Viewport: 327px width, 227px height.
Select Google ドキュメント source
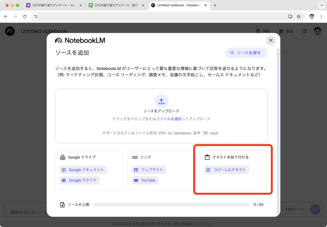pos(83,170)
